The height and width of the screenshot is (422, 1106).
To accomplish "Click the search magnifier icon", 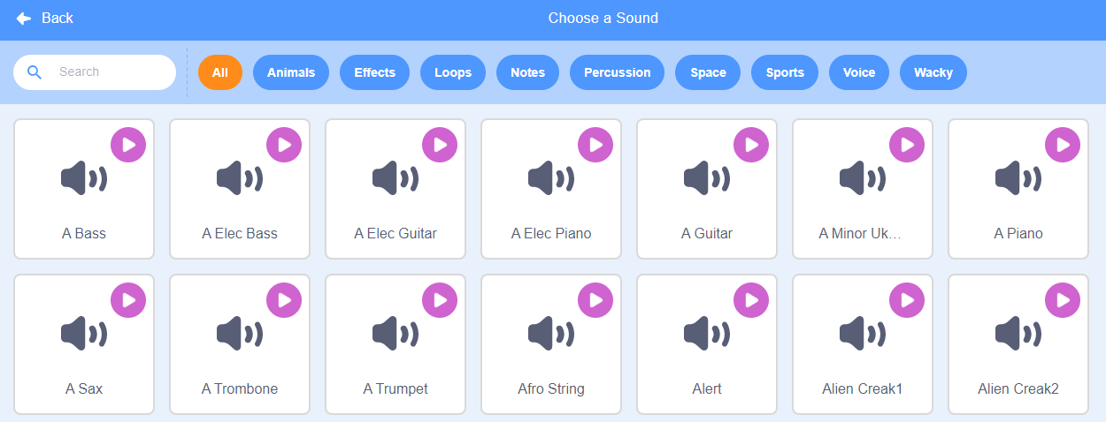I will 35,72.
